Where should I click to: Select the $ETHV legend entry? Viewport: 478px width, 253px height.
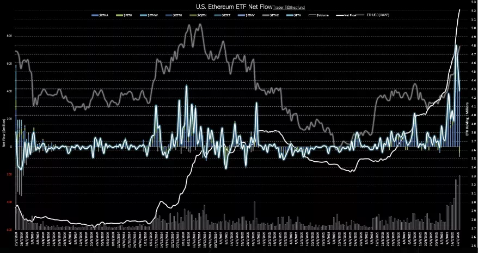[x=247, y=15]
